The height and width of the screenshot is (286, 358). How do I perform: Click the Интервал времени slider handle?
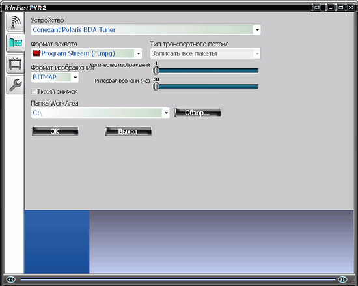pos(156,87)
